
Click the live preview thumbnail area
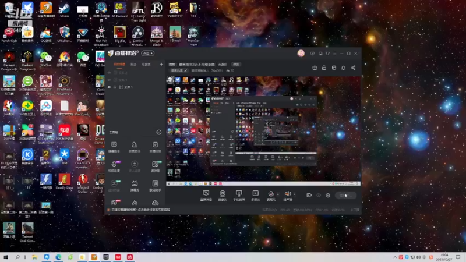click(x=263, y=131)
